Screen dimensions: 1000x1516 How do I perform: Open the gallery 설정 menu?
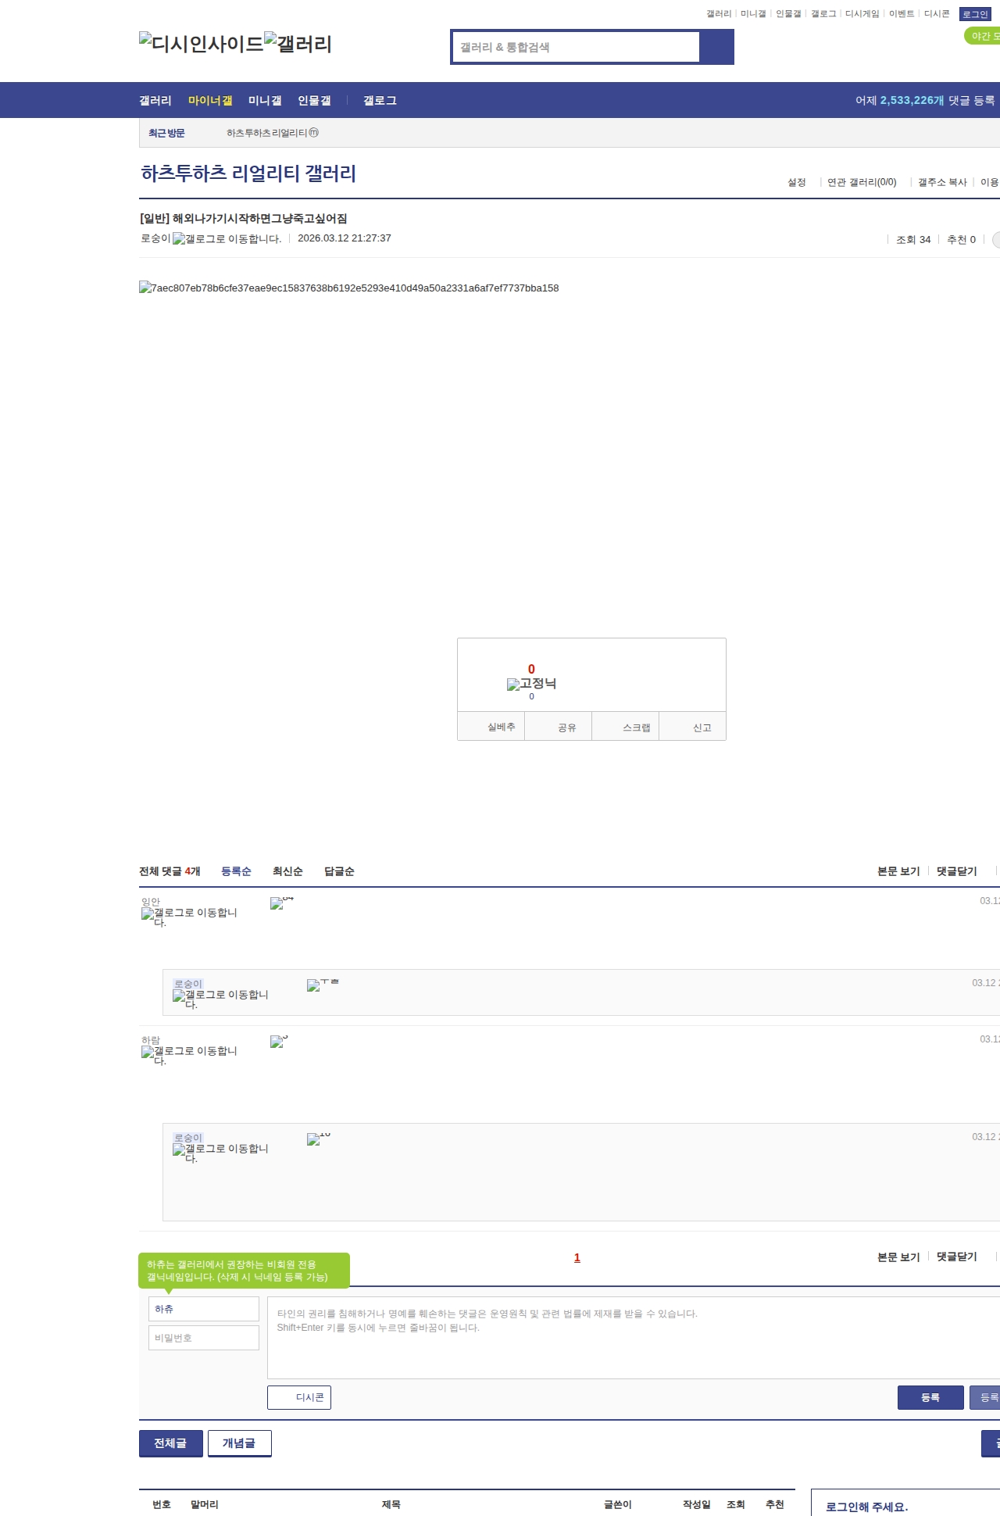797,182
